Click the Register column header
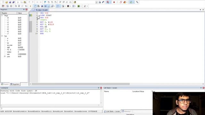Viewport: 205px width, 115px height. tap(9, 13)
